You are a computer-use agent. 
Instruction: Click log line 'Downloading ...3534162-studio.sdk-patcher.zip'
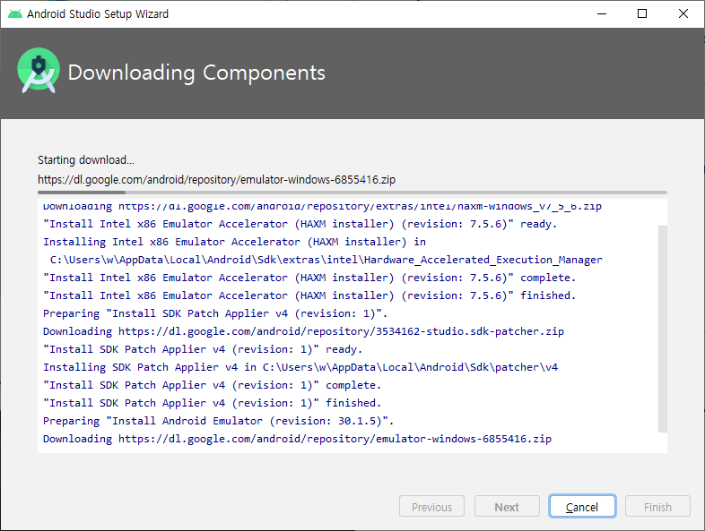303,331
